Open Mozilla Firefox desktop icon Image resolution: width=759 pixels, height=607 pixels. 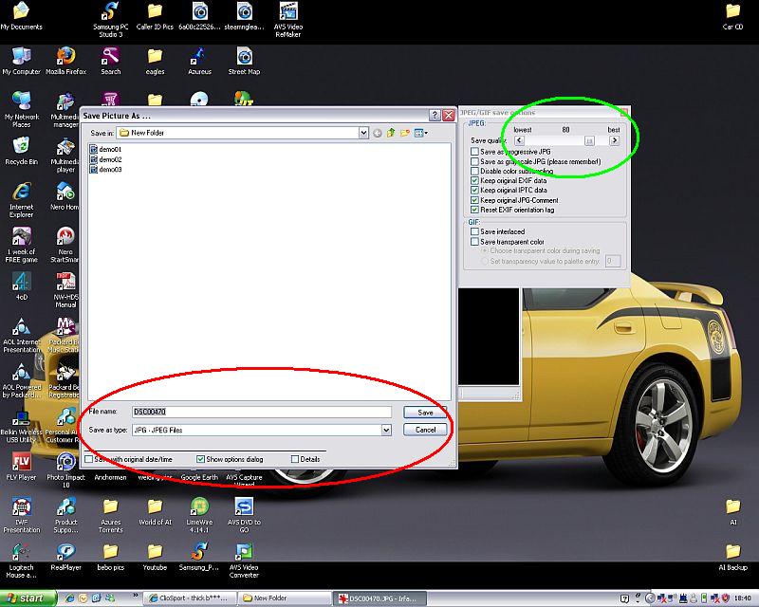65,57
